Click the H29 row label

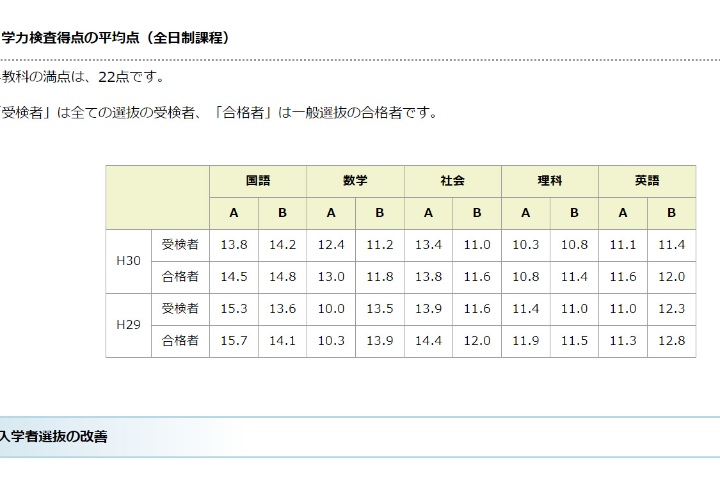point(129,325)
